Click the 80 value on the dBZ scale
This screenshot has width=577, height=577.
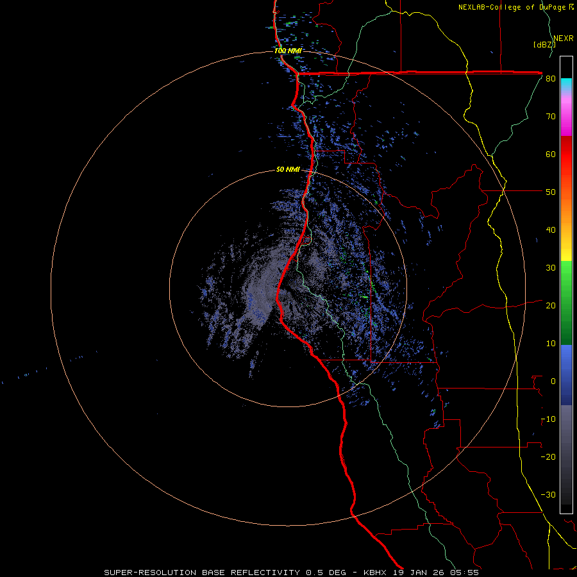(551, 79)
